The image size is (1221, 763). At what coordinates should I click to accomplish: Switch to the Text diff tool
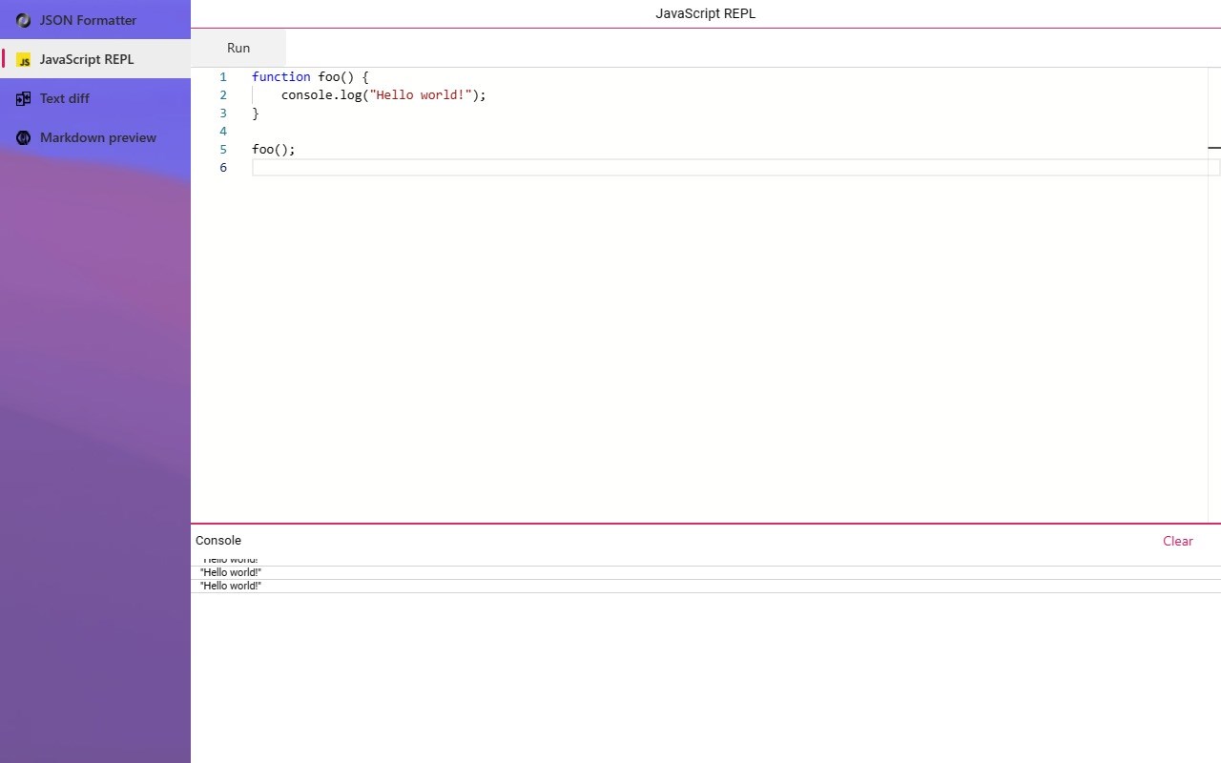(x=95, y=98)
